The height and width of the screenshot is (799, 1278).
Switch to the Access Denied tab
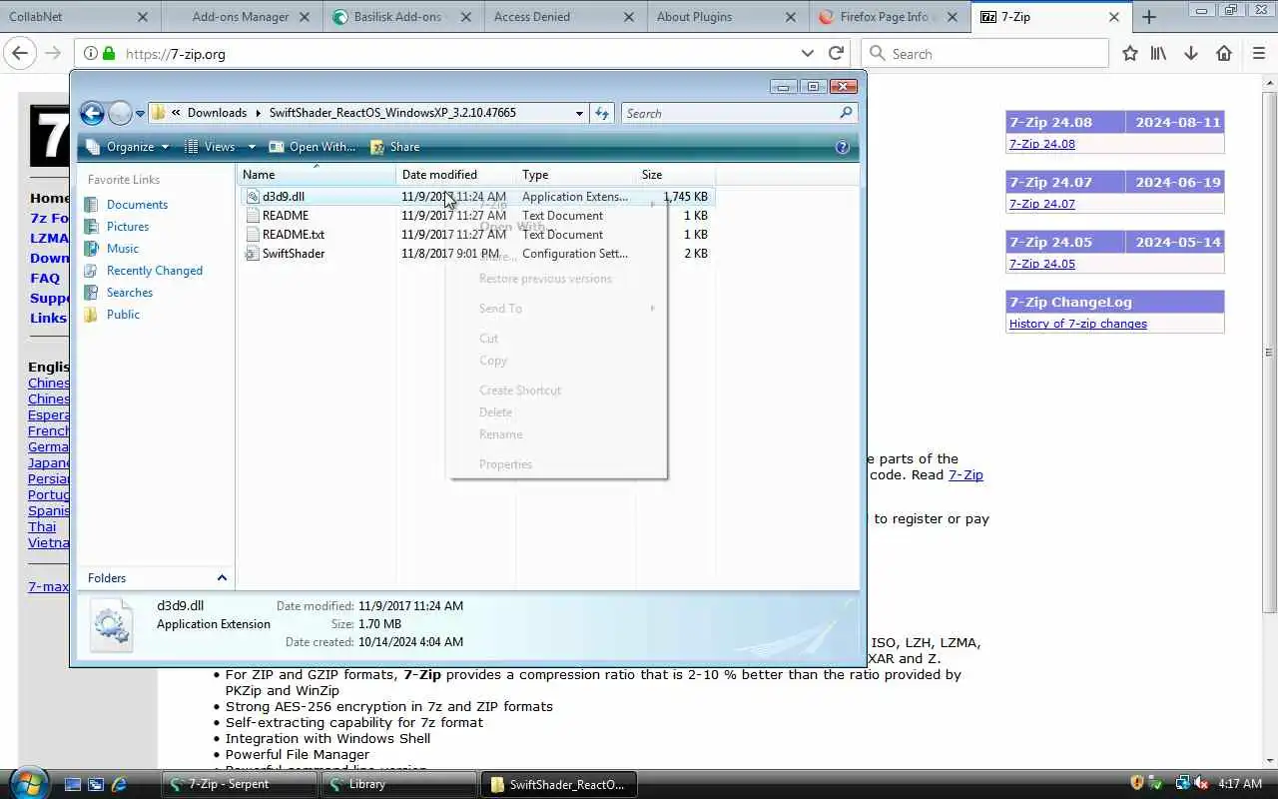tap(564, 17)
